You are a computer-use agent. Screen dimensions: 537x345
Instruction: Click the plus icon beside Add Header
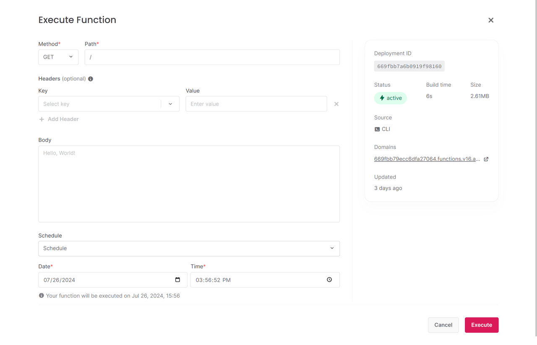coord(42,119)
